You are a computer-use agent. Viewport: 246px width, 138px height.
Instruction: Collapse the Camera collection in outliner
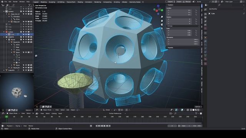[4, 11]
